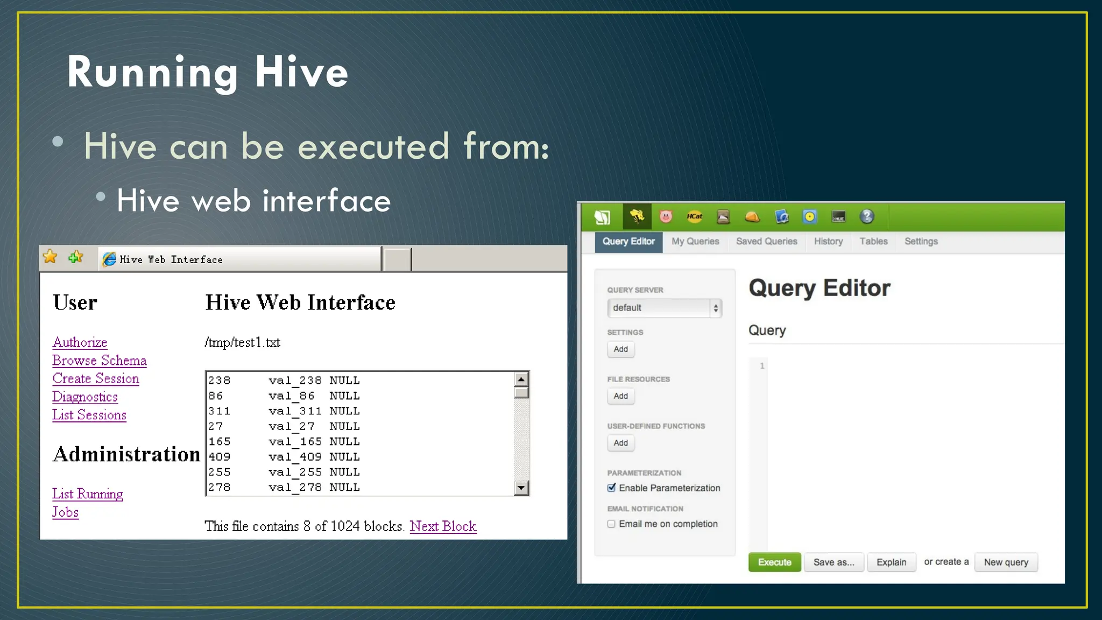Launch the Pig app icon
Screen dimensions: 1102x620
[666, 216]
